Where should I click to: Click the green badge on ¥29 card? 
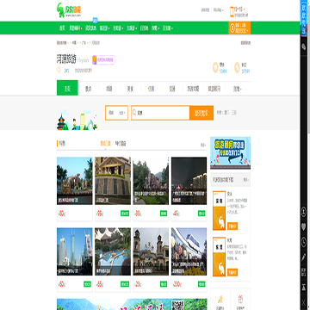164,284
